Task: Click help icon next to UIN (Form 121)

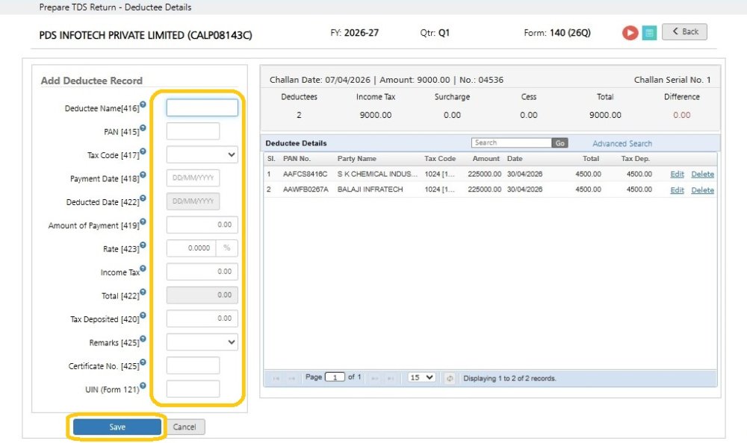Action: tap(143, 386)
